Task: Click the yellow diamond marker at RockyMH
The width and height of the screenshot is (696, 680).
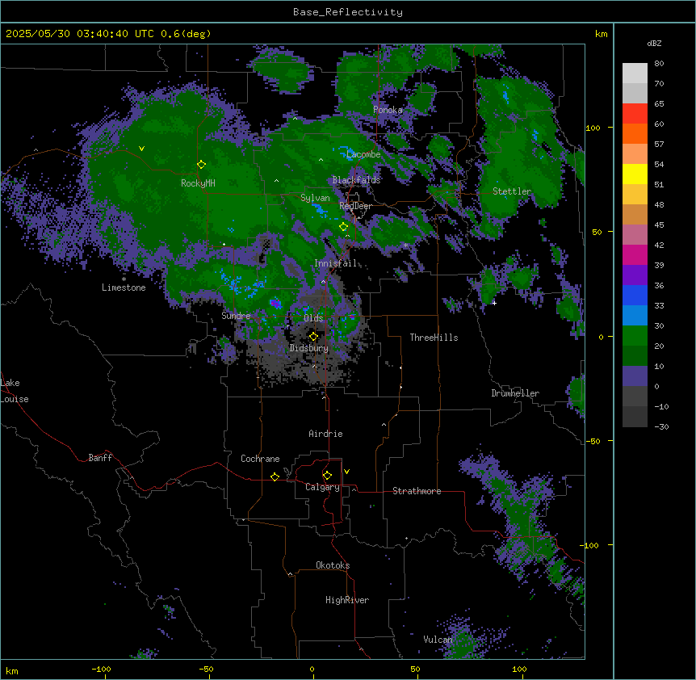Action: (x=201, y=165)
